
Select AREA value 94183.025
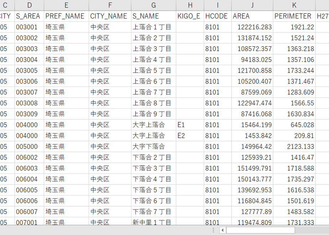[252, 59]
